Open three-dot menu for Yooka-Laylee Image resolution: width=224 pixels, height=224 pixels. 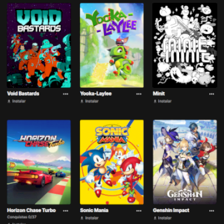click(x=139, y=94)
